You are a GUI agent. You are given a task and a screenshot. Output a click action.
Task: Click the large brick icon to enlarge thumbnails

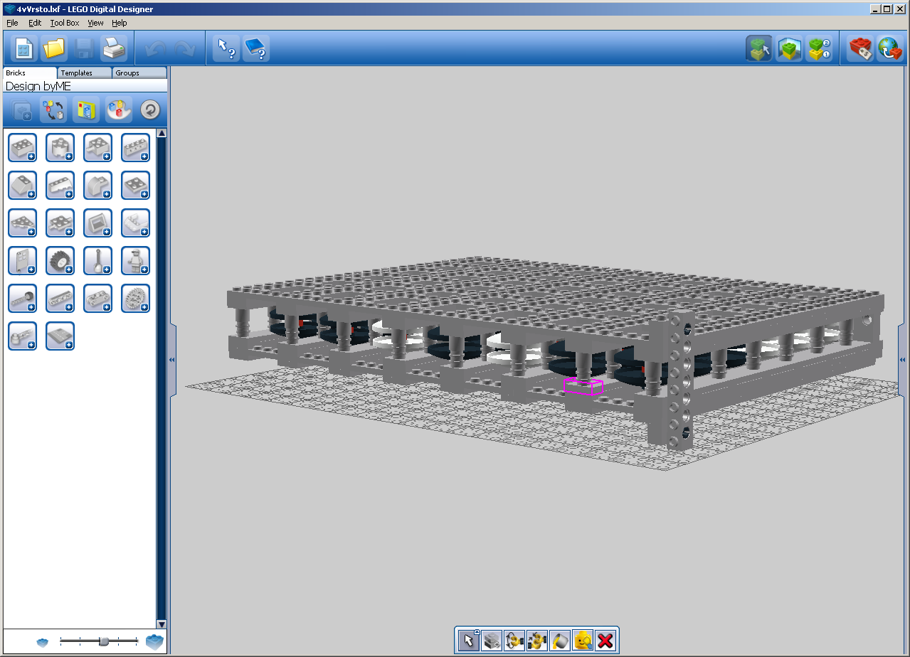click(154, 641)
